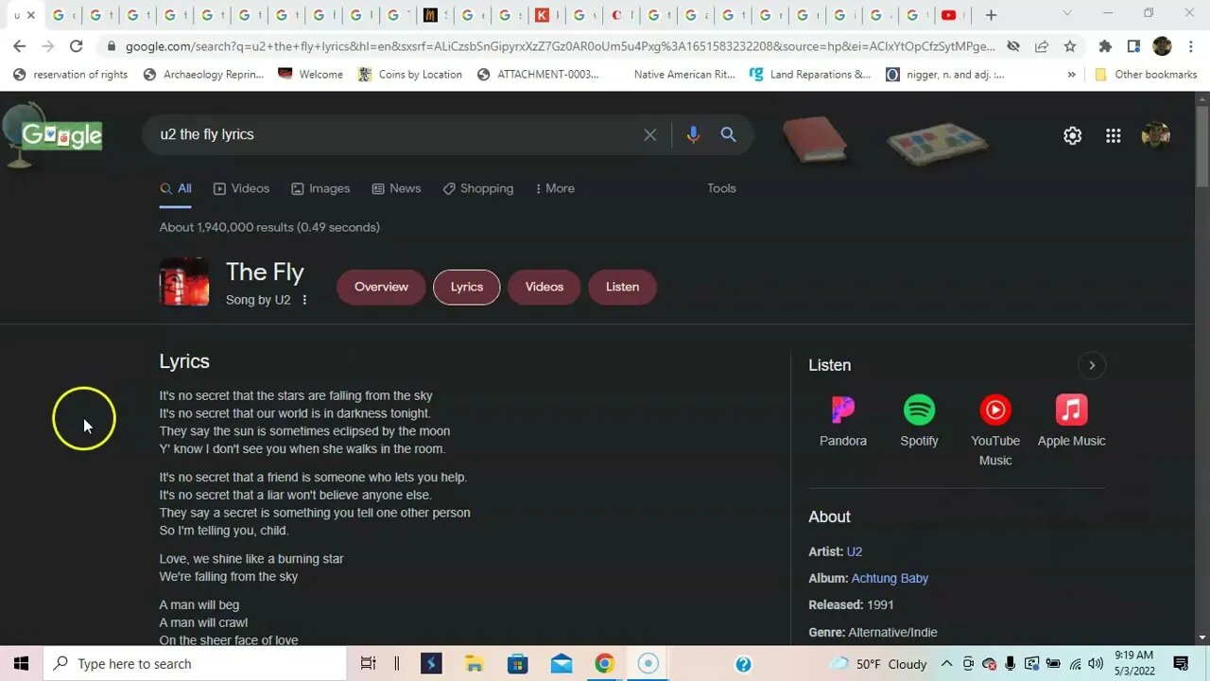This screenshot has height=681, width=1210.
Task: Share this page from the address bar
Action: (x=1042, y=46)
